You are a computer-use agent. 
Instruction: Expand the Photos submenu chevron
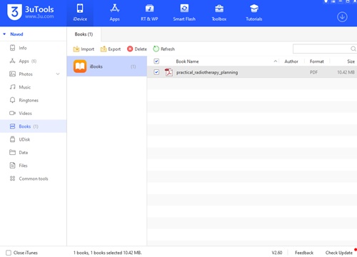pos(58,74)
